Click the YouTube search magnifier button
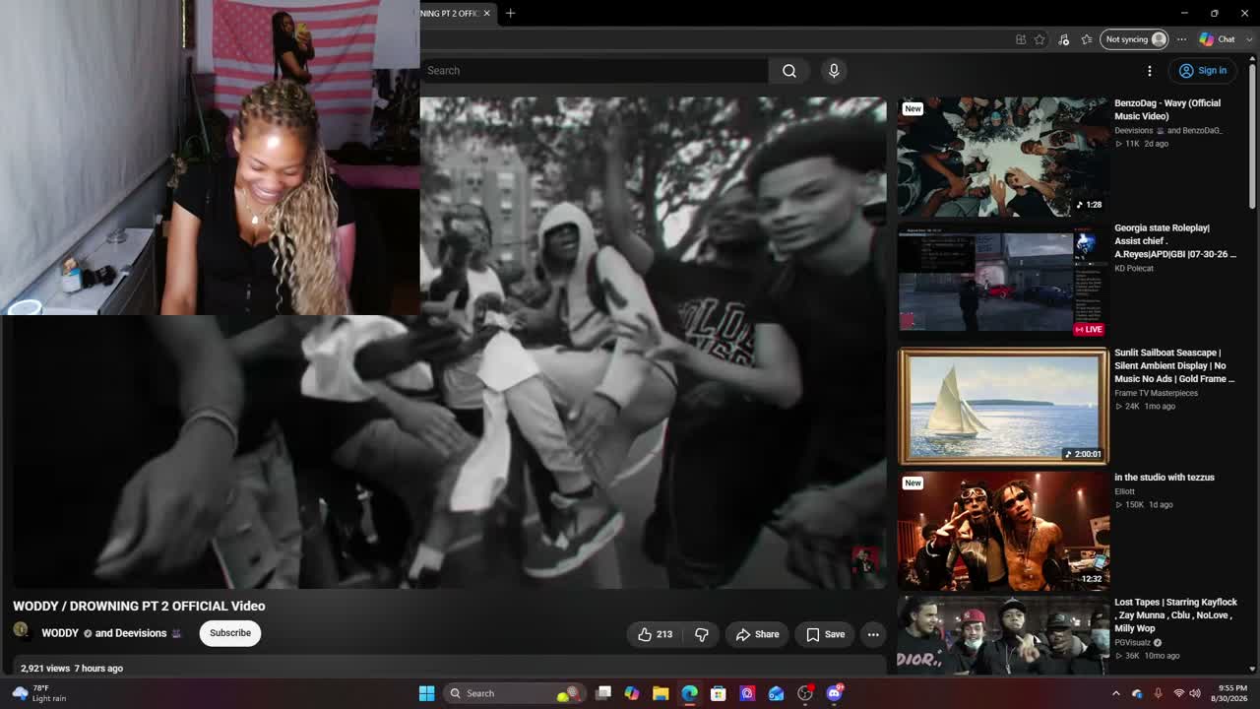The width and height of the screenshot is (1260, 709). (x=789, y=71)
